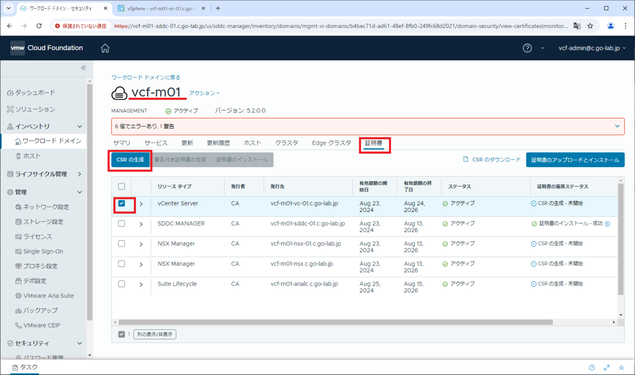Screen dimensions: 635x375
Task: Open browser three-dot menu
Action: pos(625,25)
